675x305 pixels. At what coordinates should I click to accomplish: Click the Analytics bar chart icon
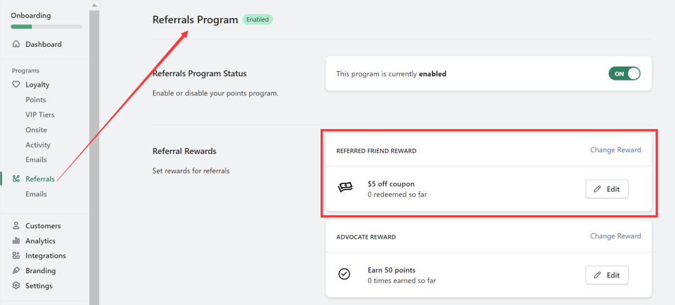pos(16,241)
